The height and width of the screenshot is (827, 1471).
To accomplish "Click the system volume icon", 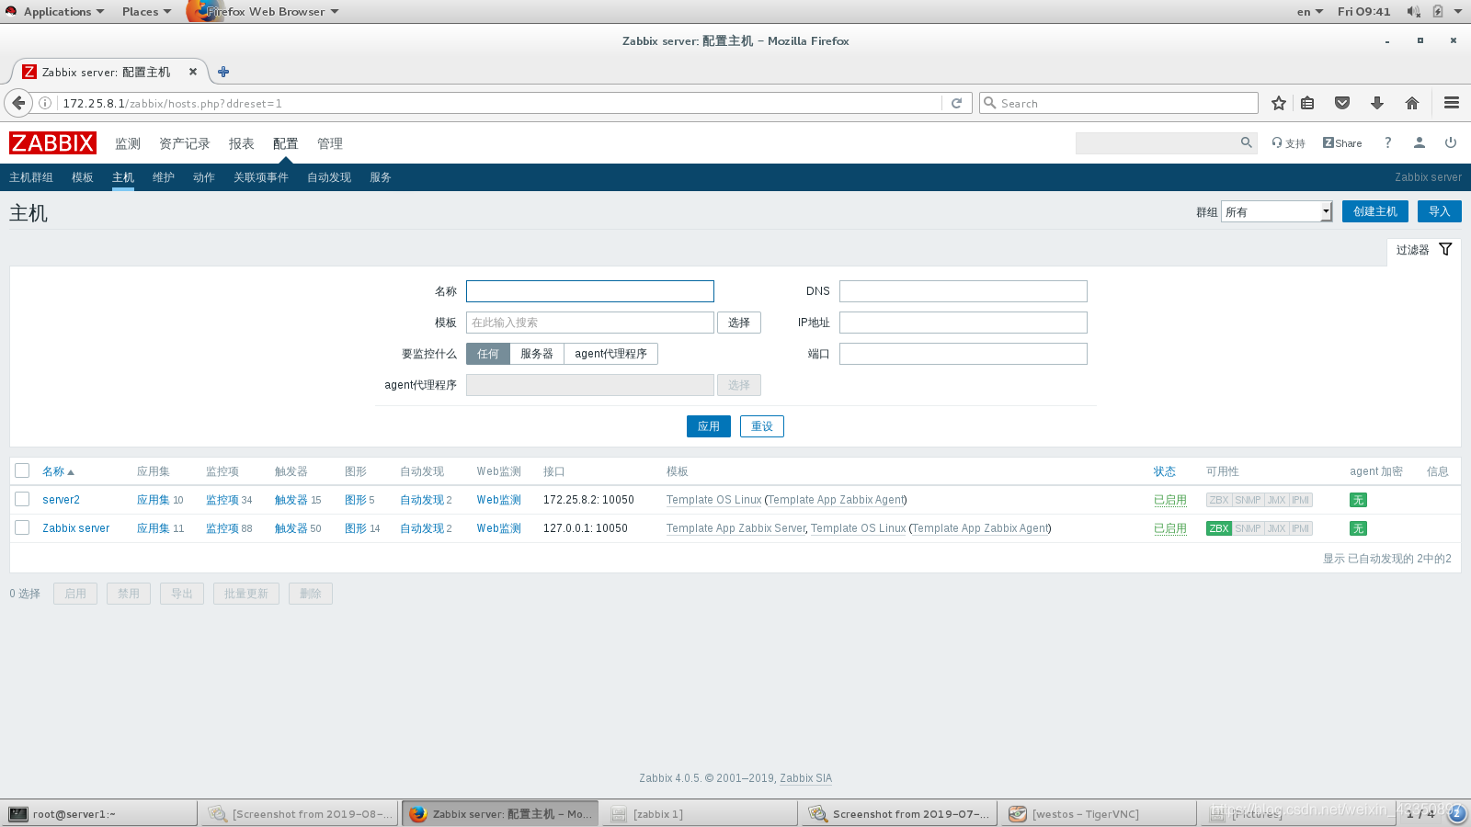I will [x=1413, y=11].
